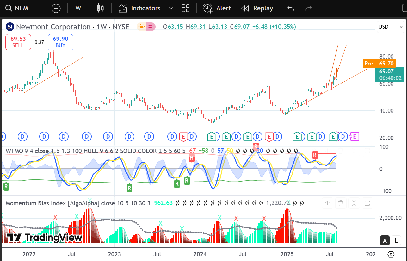Click the high value H69.31
The height and width of the screenshot is (261, 407).
point(196,27)
